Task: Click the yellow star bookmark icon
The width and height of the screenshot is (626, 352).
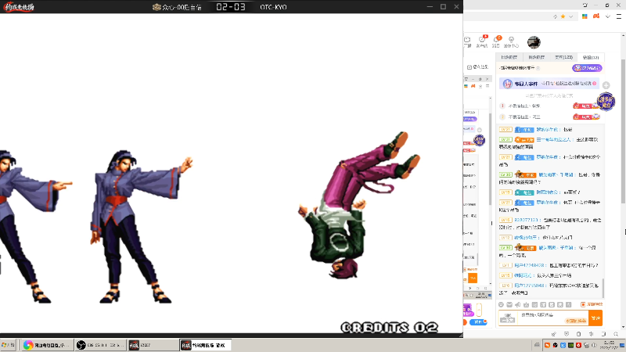Action: [563, 16]
